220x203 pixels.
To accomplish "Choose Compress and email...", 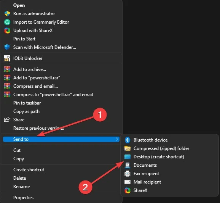I will [x=35, y=86].
